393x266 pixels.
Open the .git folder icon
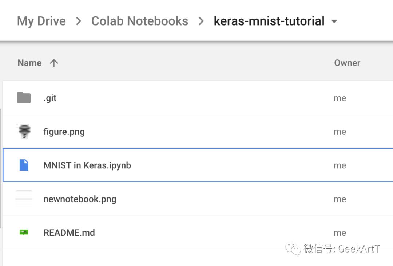point(24,98)
